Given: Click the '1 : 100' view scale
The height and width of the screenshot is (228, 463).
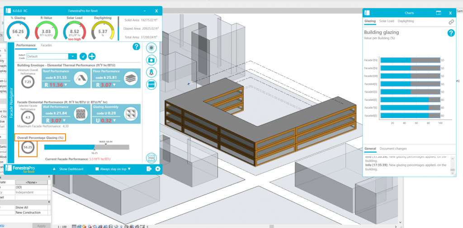Looking at the screenshot, I should coord(62,227).
